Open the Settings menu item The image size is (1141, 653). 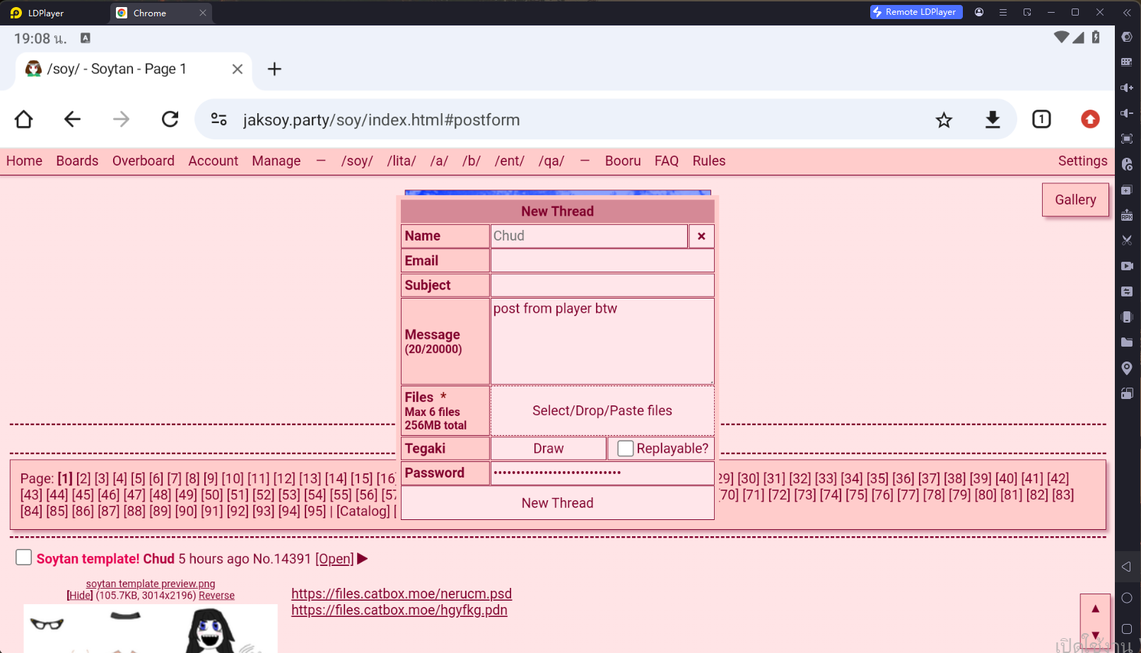[x=1082, y=161]
